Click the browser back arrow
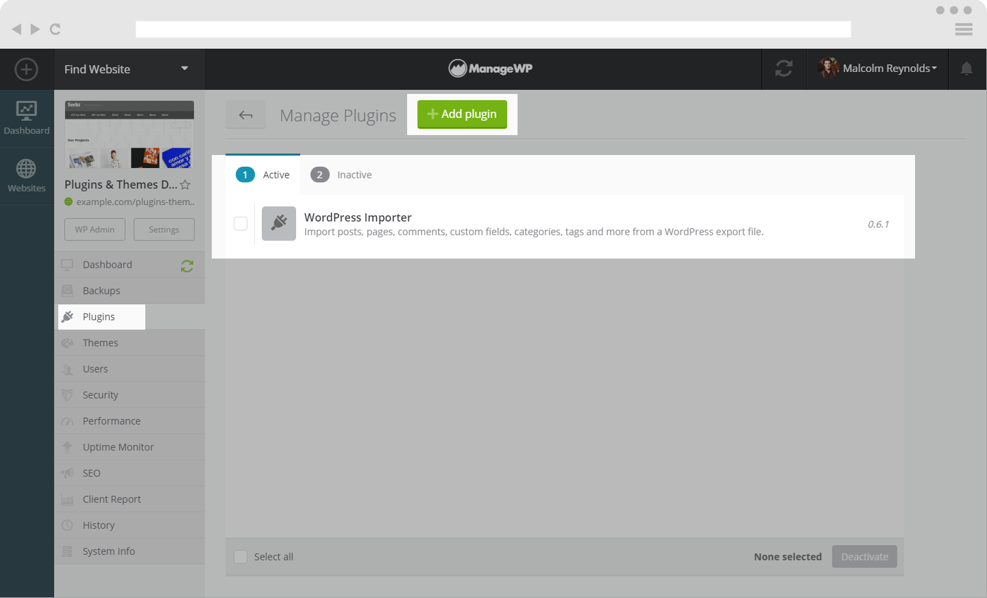Image resolution: width=987 pixels, height=598 pixels. pos(16,29)
